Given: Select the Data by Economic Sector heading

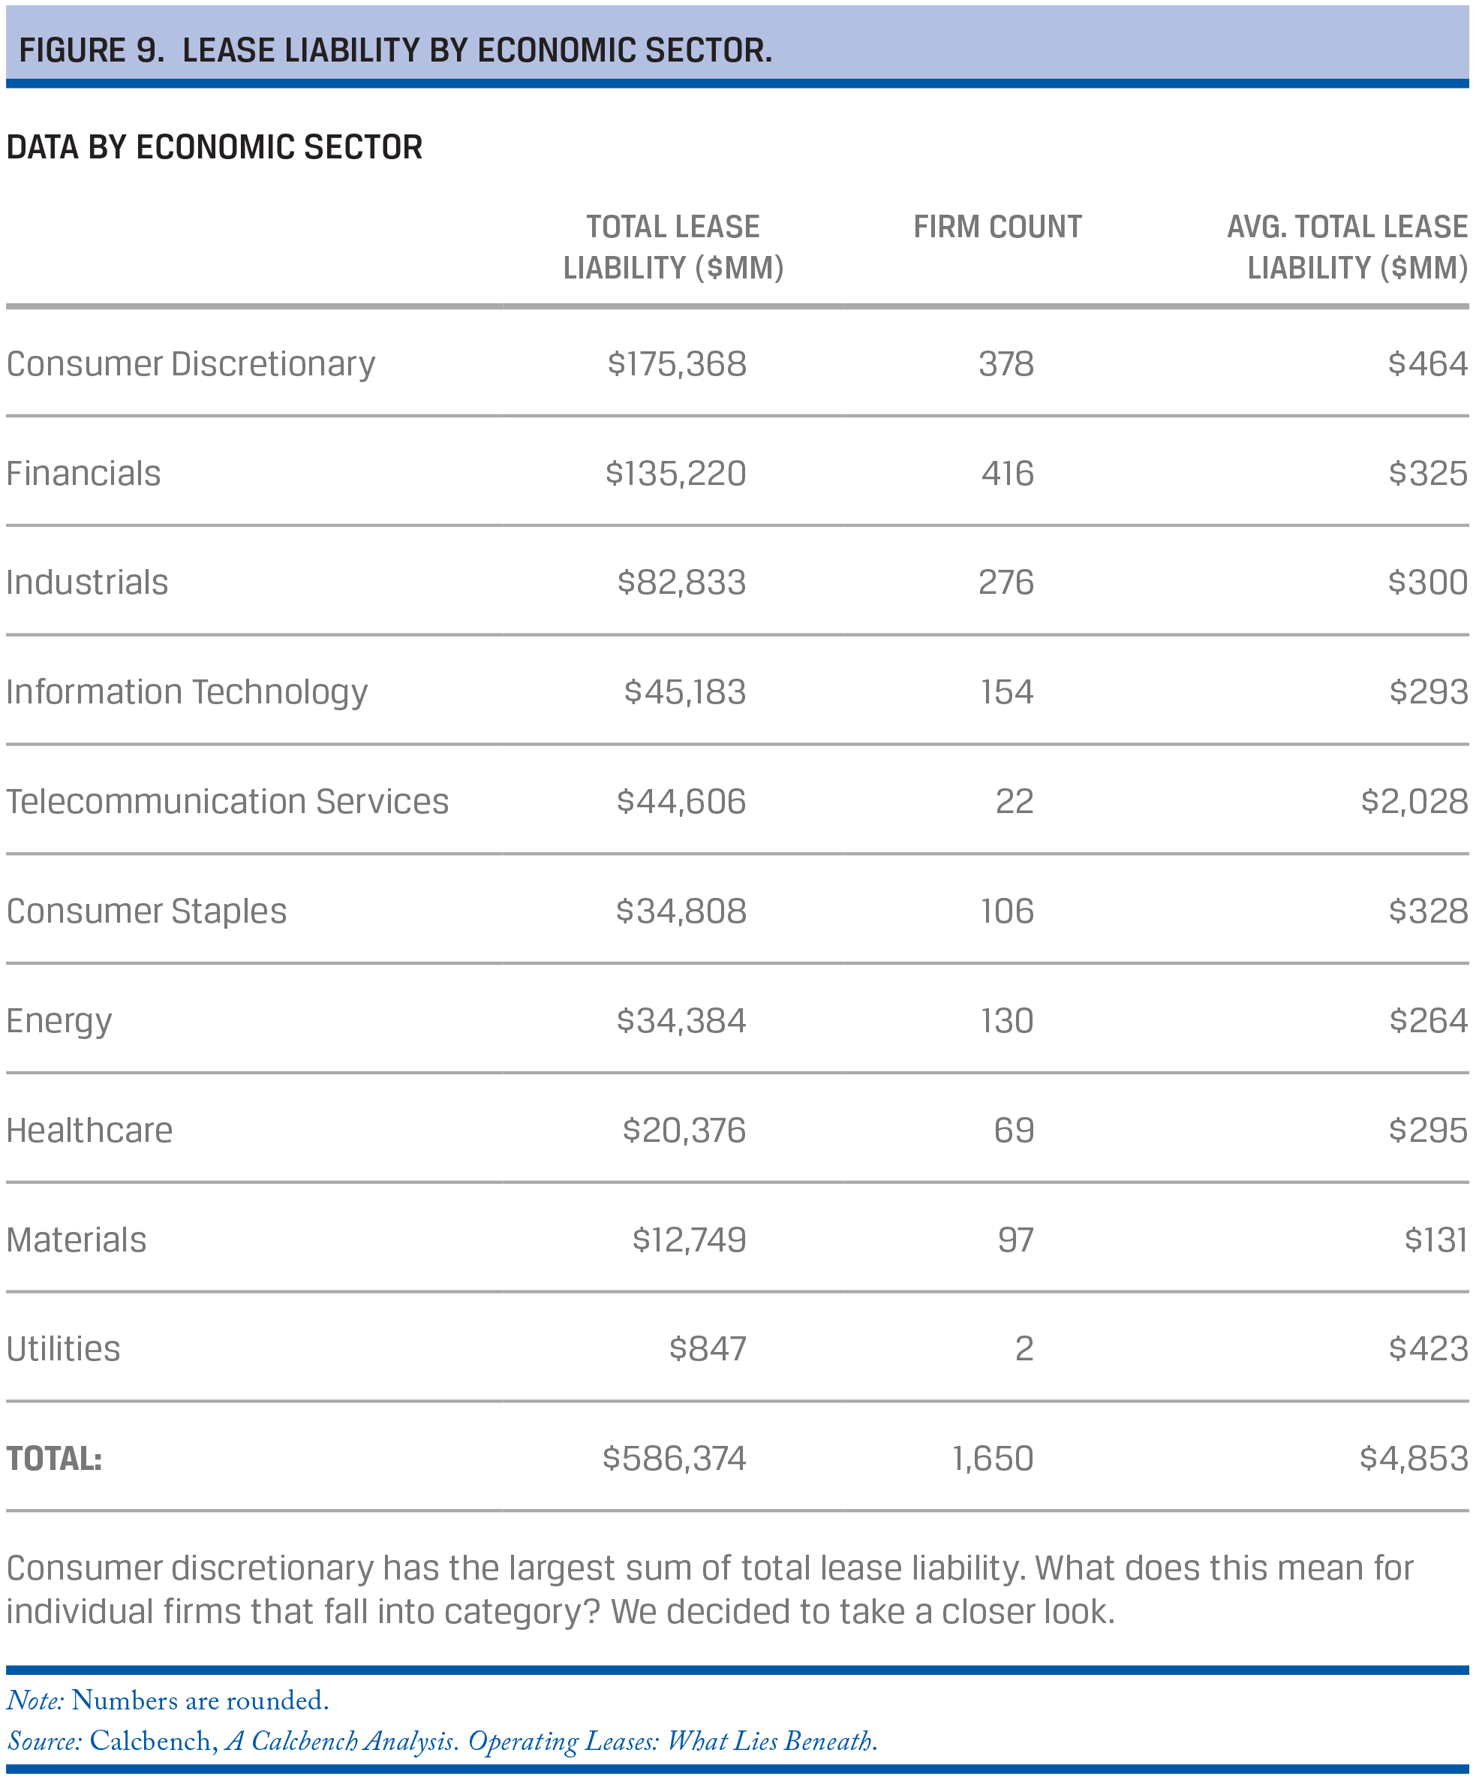Looking at the screenshot, I should (215, 147).
